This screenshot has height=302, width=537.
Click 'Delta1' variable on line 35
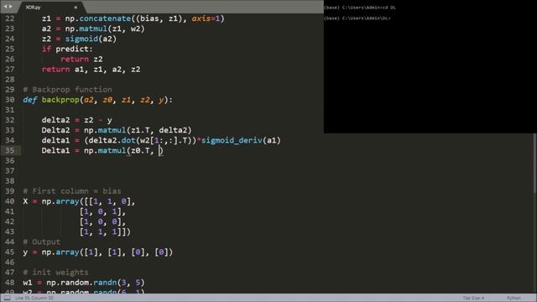(x=55, y=150)
